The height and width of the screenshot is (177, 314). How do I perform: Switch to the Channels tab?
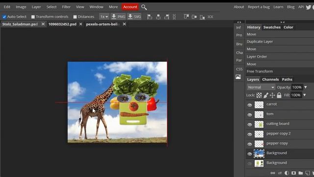pos(270,80)
